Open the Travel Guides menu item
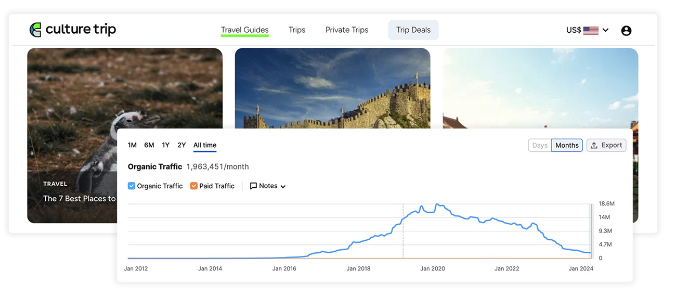The width and height of the screenshot is (676, 297). [x=245, y=30]
